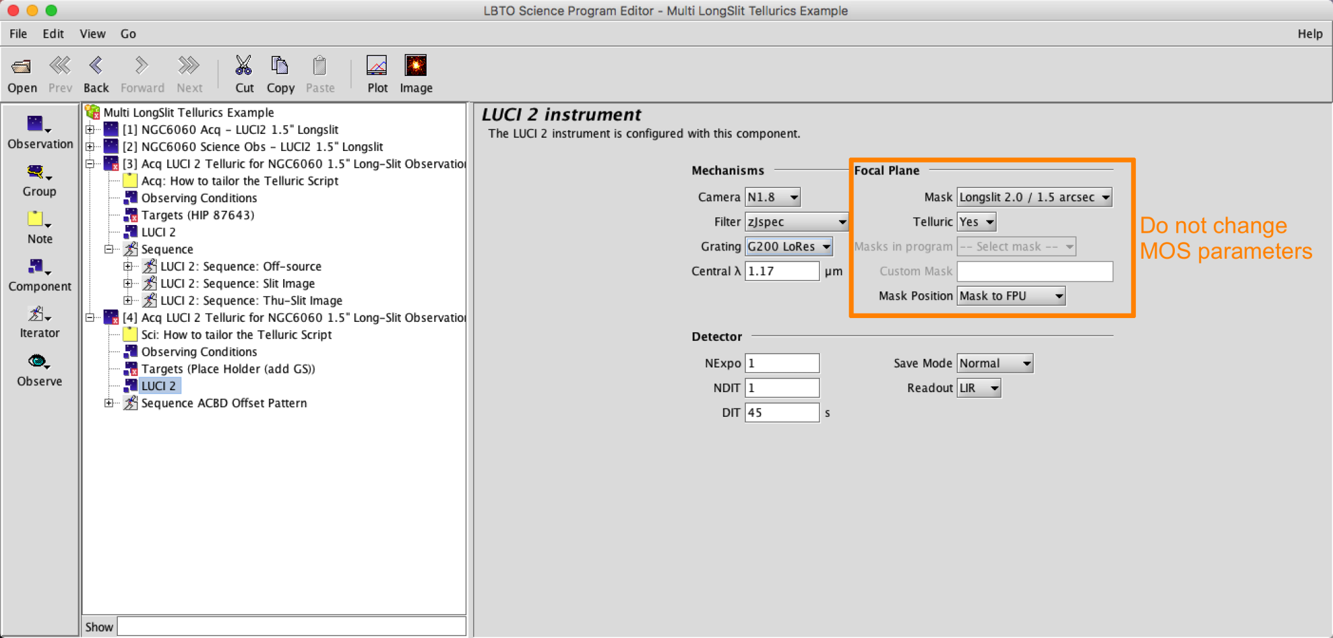Expand Sequence: Off-source node
The width and height of the screenshot is (1333, 638).
coord(128,266)
